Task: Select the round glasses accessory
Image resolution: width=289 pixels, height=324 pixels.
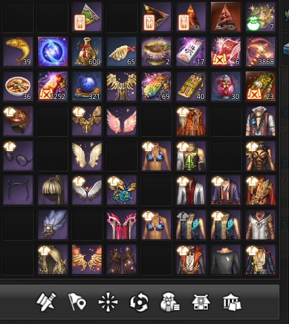Action: pyautogui.click(x=18, y=155)
